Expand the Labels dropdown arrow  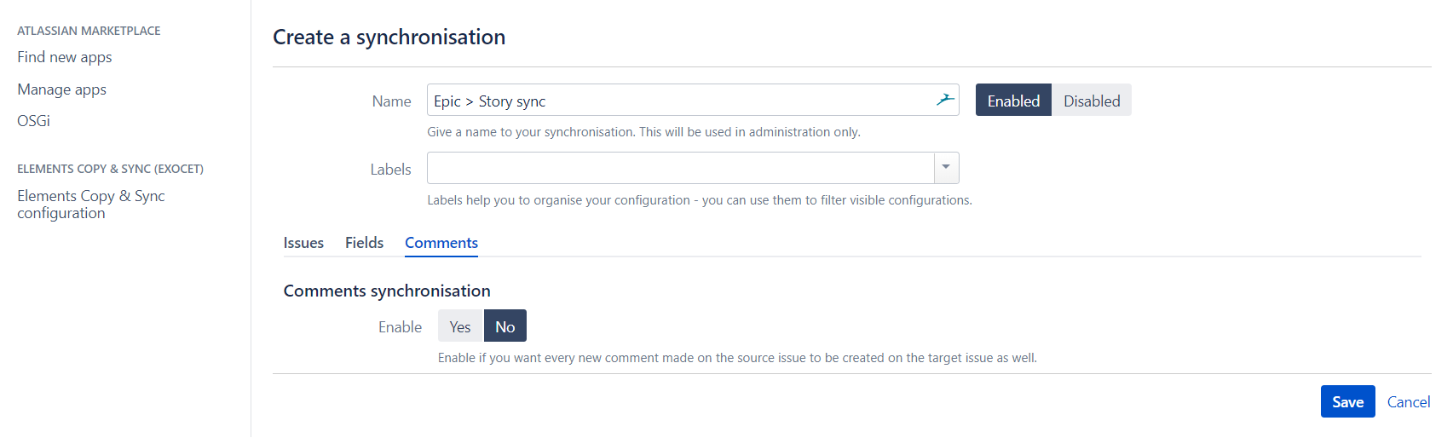click(946, 168)
